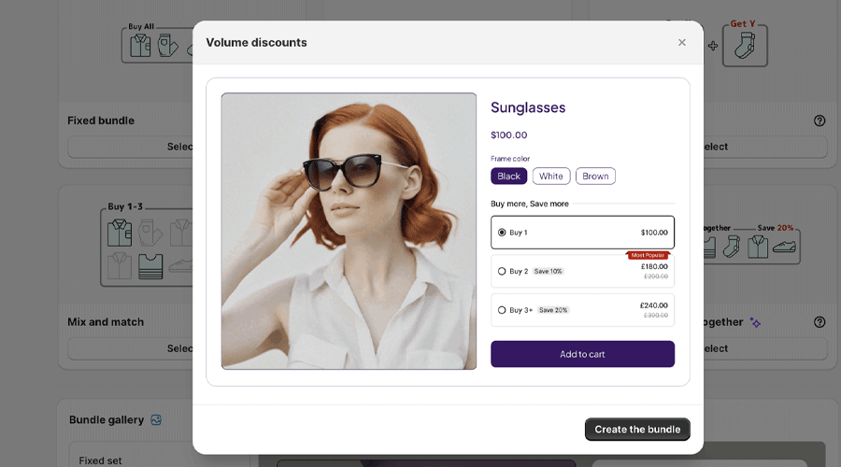Click the Bundle gallery image icon

click(156, 419)
